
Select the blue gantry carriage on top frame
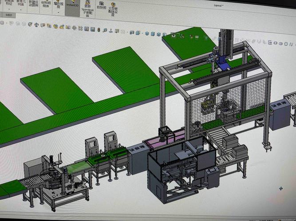(222, 63)
